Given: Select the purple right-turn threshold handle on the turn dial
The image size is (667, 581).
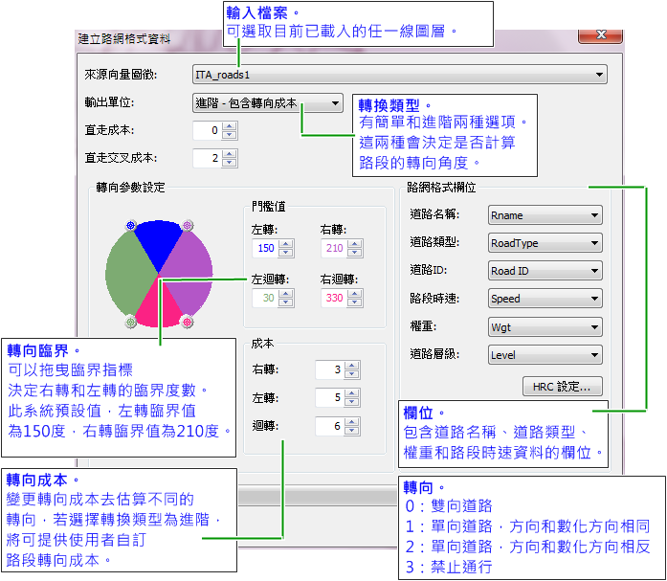Looking at the screenshot, I should tap(188, 225).
